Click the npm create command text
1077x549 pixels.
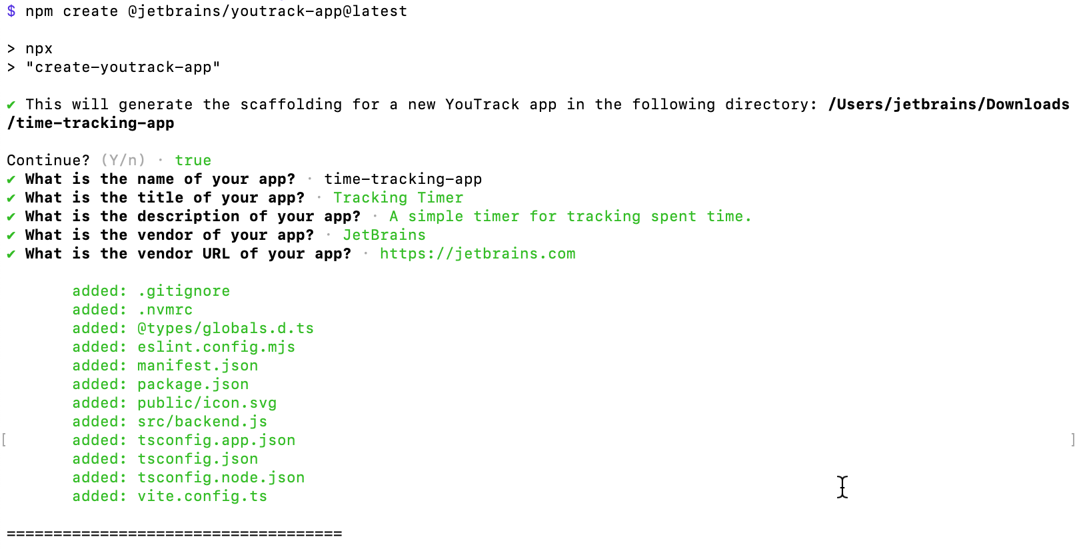pos(216,11)
